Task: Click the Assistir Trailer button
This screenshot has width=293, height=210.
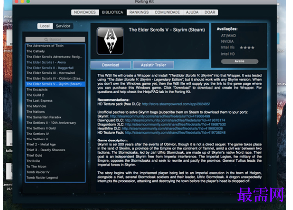Action: tap(153, 65)
